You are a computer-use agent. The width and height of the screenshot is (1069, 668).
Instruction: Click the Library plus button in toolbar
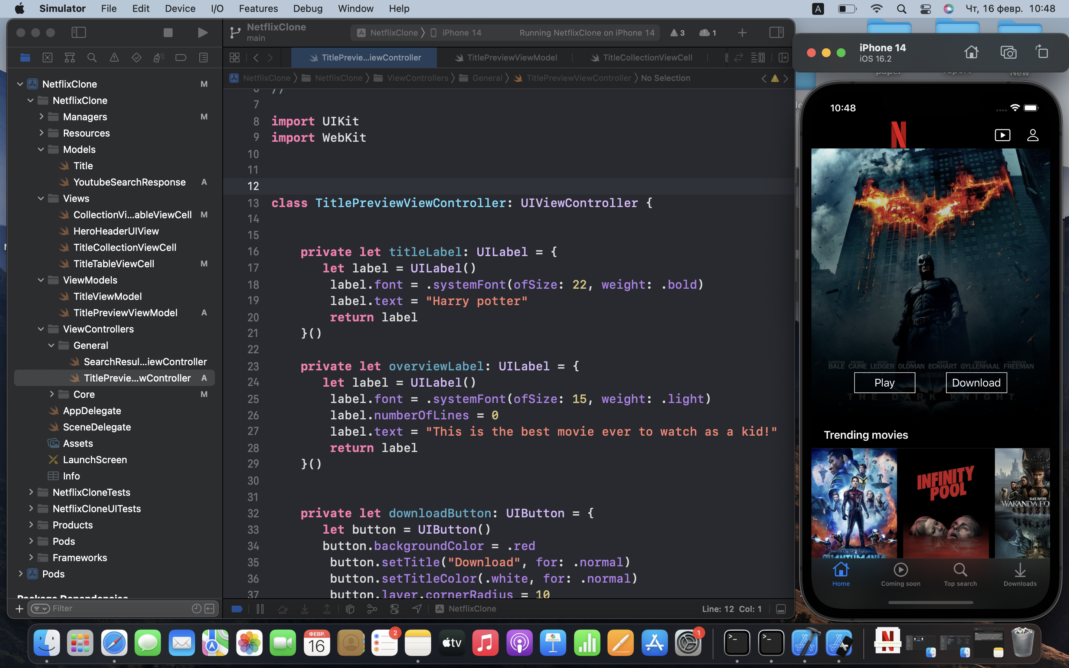[742, 32]
